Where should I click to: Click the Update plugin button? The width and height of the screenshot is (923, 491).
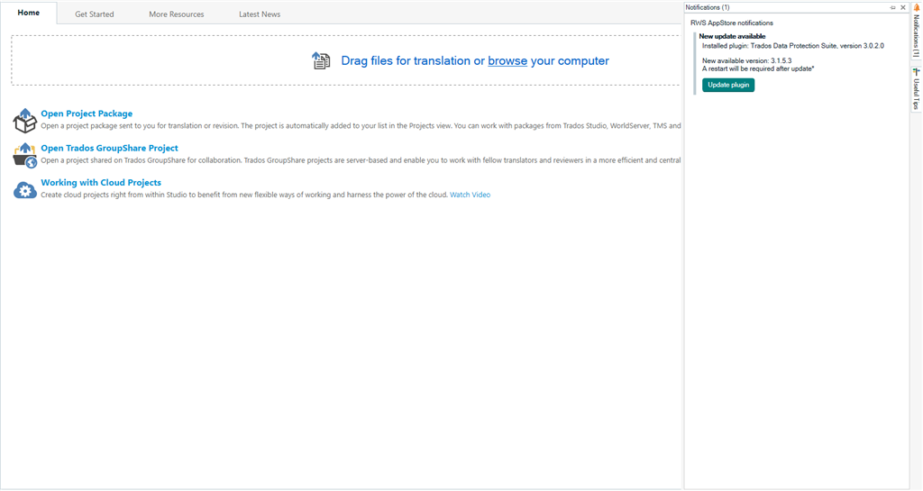728,86
